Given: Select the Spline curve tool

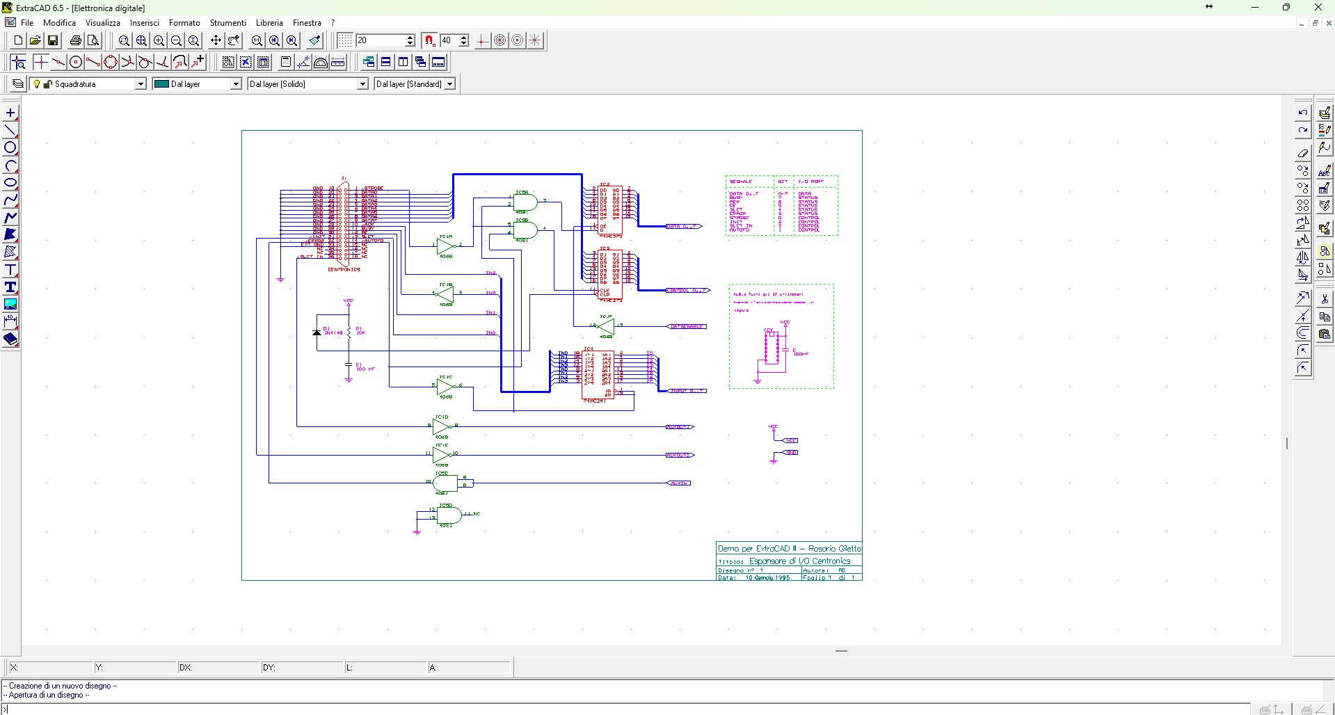Looking at the screenshot, I should coord(10,200).
